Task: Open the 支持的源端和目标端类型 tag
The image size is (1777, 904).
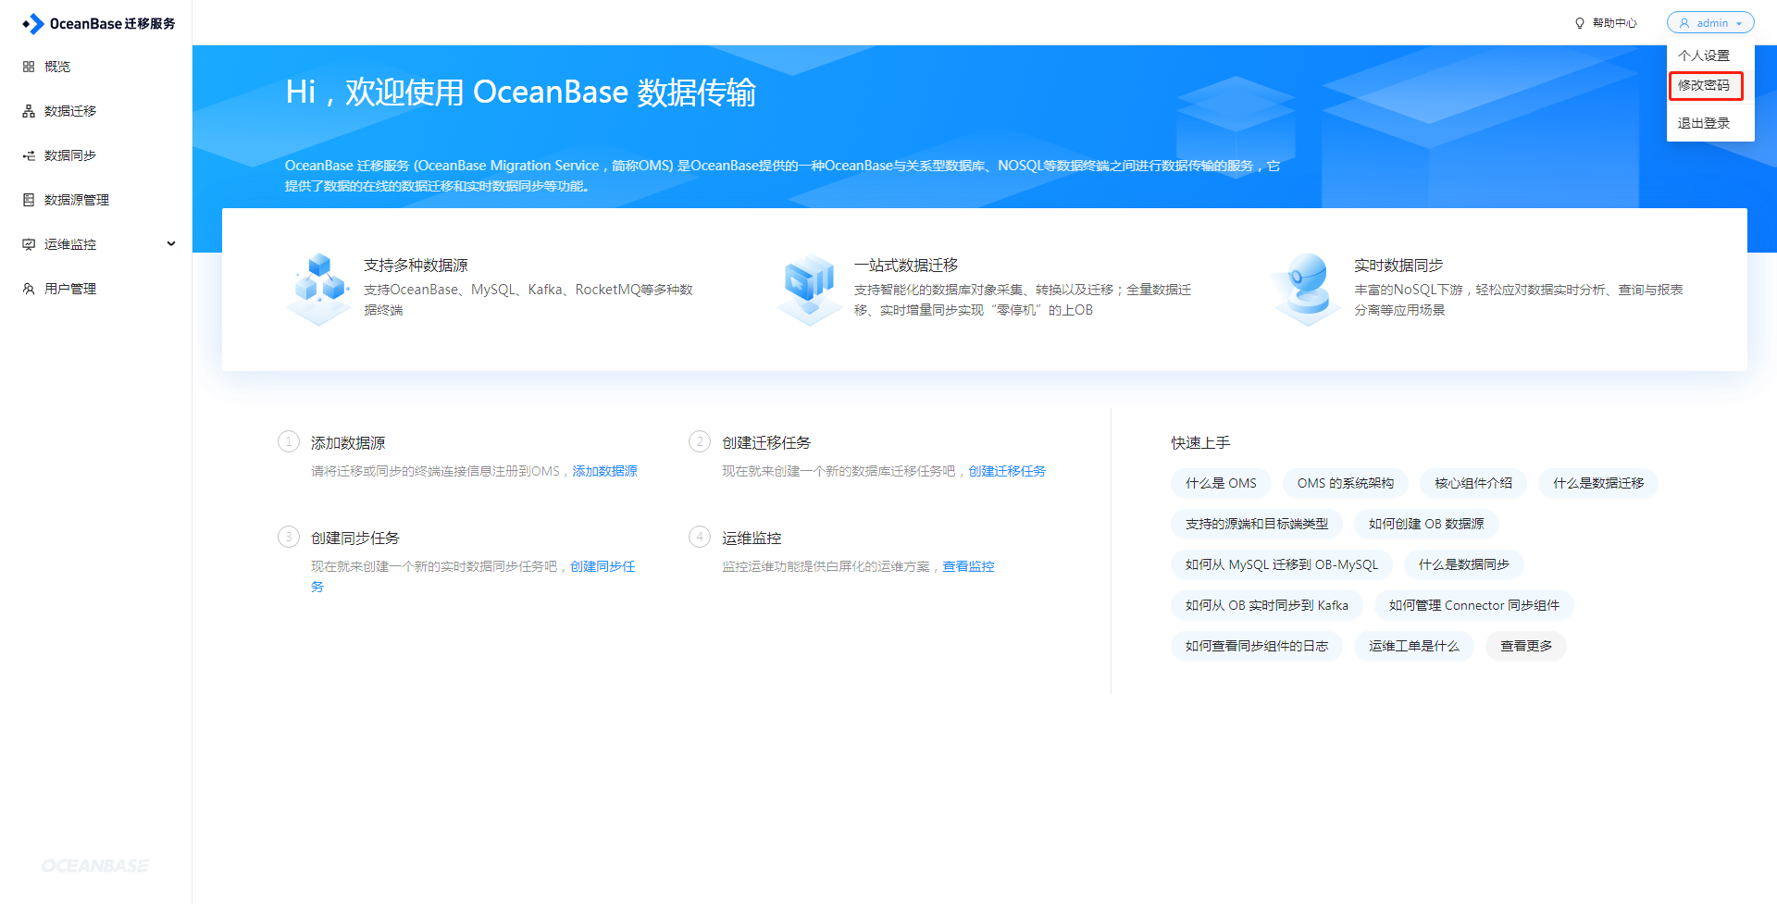Action: [1257, 524]
